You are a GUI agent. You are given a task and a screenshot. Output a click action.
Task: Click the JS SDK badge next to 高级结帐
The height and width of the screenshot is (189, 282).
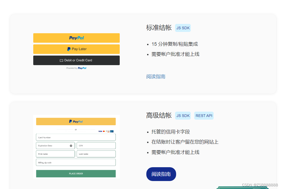tap(183, 116)
